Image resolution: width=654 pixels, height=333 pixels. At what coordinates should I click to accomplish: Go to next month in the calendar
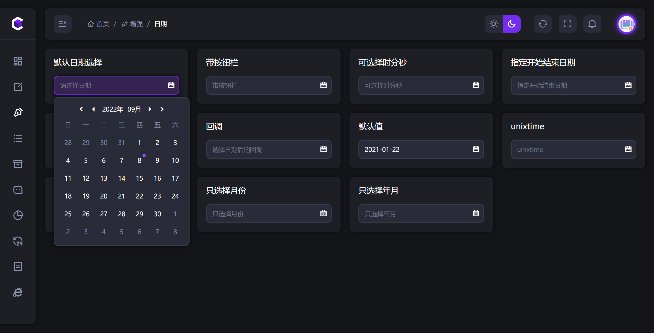pos(150,109)
